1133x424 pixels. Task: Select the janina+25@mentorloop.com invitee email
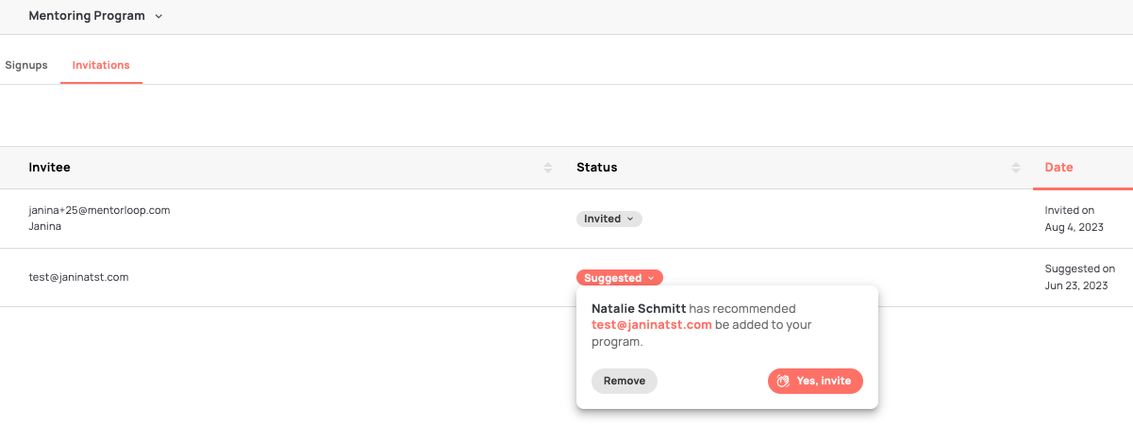99,210
